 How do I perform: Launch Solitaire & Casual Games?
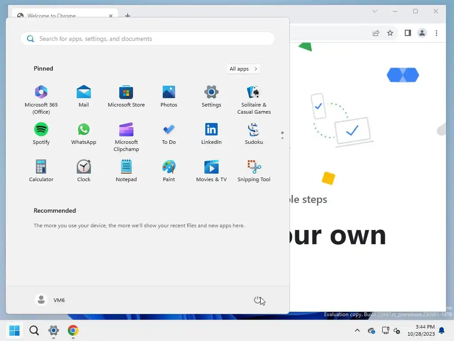coord(254,99)
